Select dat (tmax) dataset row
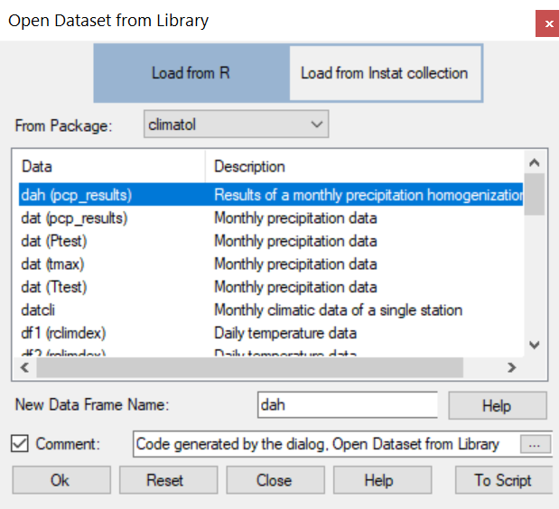559x509 pixels. pos(271,264)
